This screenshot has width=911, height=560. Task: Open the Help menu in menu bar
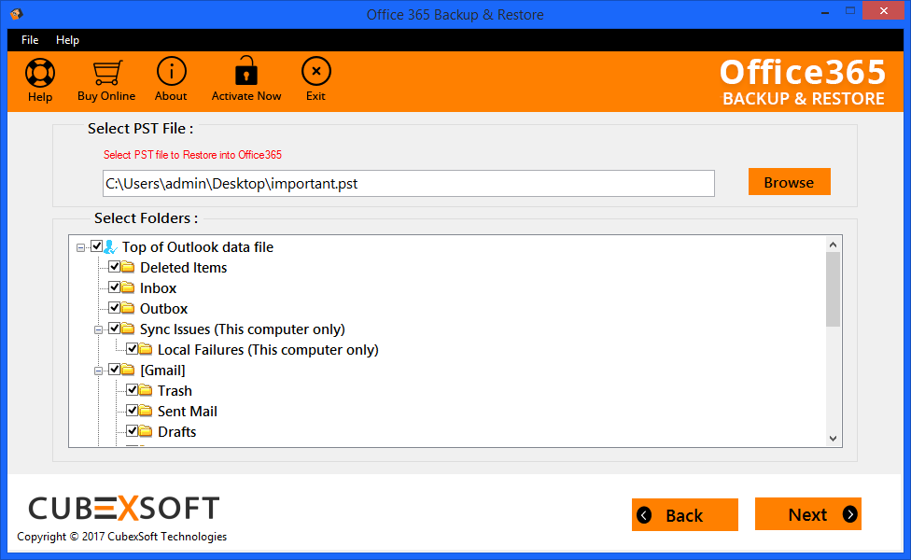pos(67,40)
